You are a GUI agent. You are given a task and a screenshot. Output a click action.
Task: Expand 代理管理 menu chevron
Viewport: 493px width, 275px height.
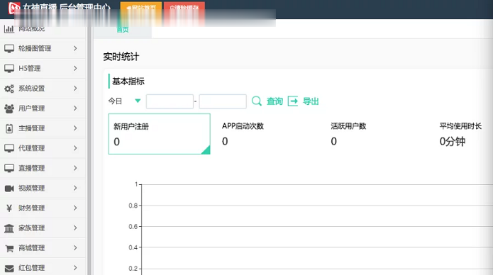75,148
